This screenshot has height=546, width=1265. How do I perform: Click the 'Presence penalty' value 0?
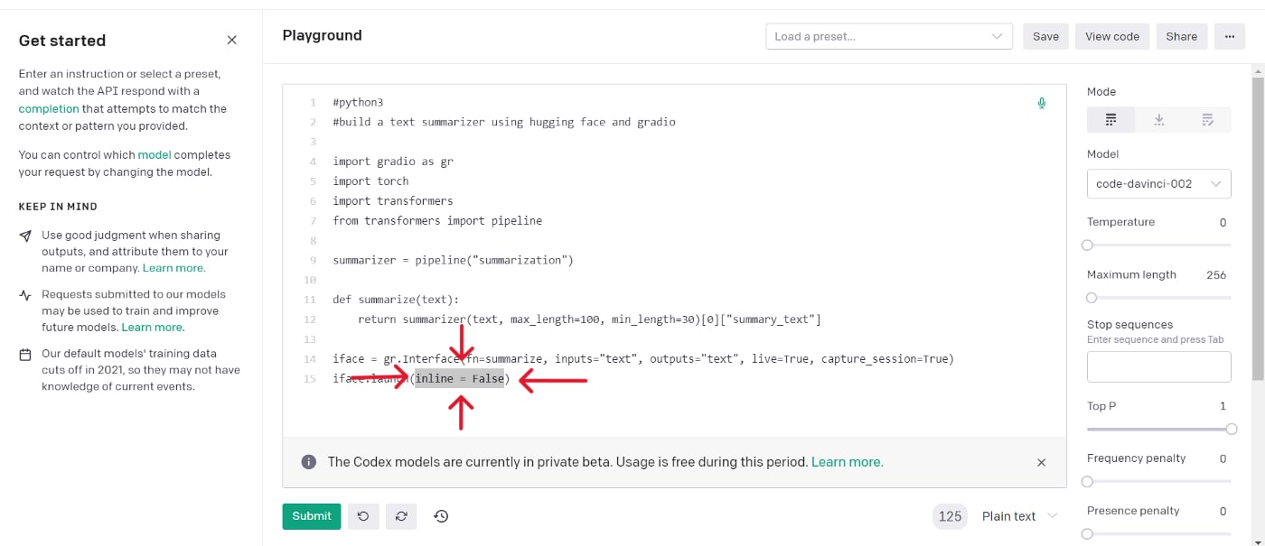[x=1223, y=511]
